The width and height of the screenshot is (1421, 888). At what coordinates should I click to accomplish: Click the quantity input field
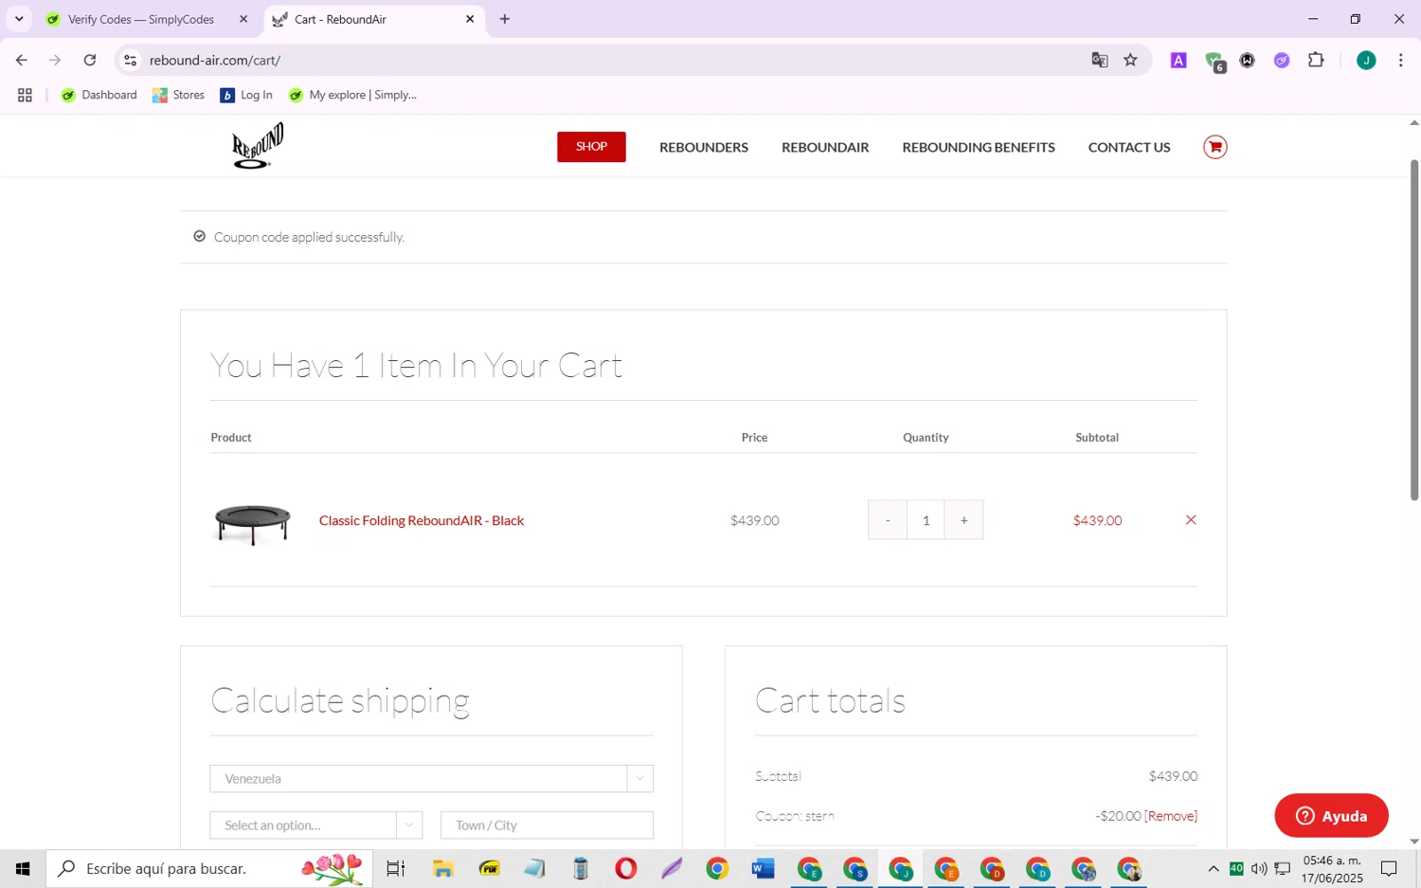(926, 520)
